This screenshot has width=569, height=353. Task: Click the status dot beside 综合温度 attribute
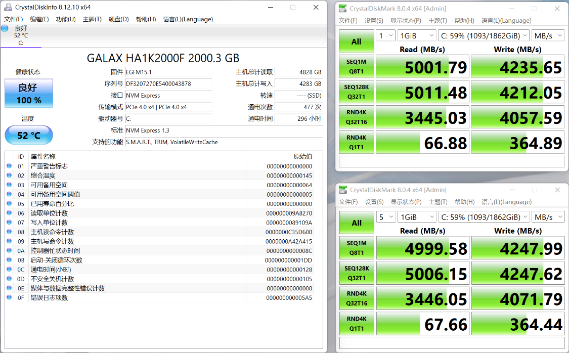9,175
